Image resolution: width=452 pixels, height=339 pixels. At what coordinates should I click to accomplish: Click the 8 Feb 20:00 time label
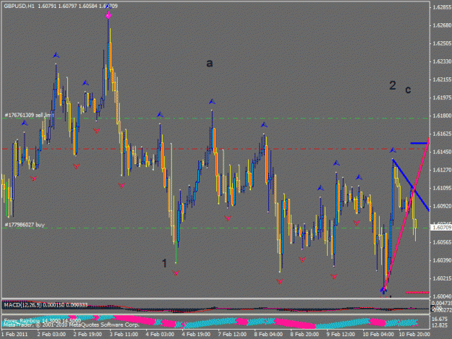(304, 334)
